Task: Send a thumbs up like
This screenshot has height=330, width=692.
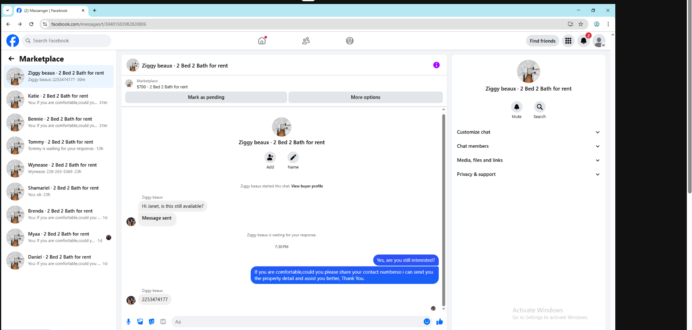Action: 440,322
